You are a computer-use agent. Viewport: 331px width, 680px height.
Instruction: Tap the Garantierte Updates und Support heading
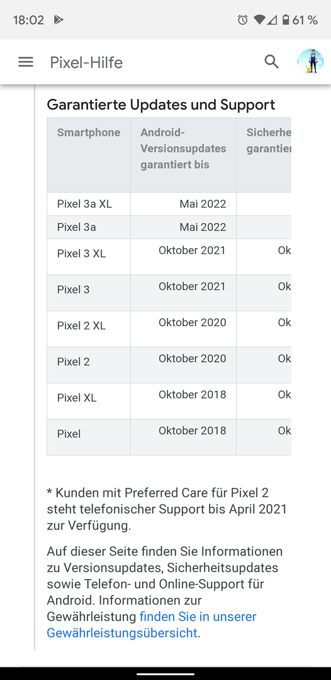click(x=160, y=105)
